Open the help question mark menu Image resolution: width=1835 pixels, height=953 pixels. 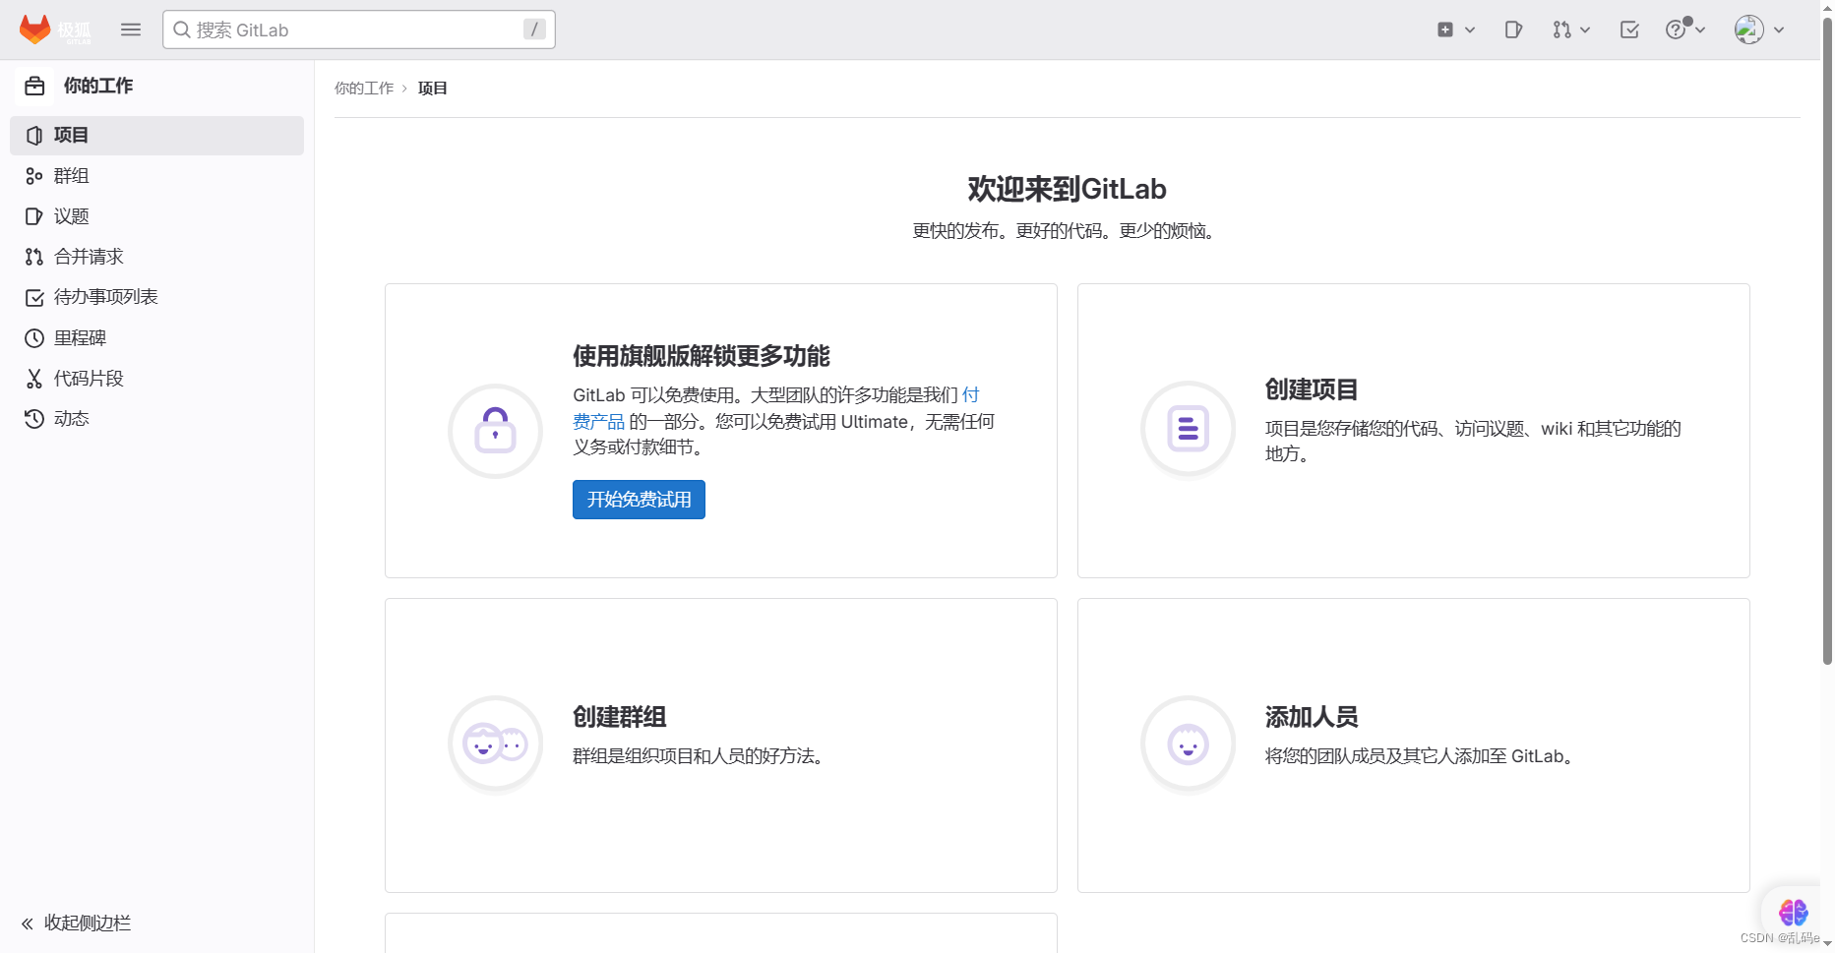[x=1684, y=29]
